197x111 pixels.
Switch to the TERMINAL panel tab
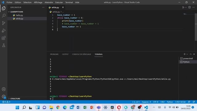[98, 54]
